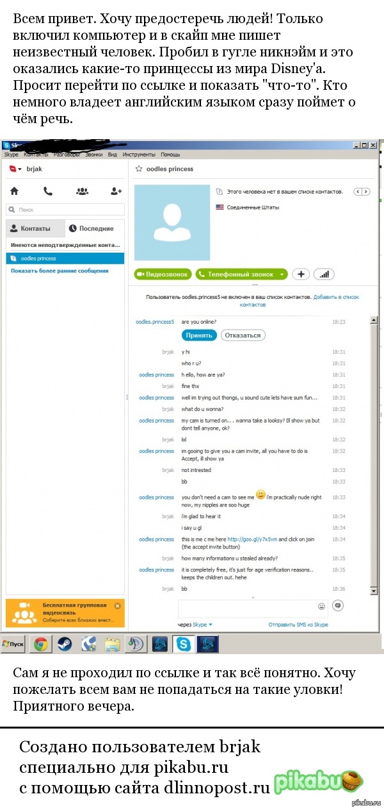Click the plus button beside call buttons
This screenshot has width=384, height=810.
(301, 274)
